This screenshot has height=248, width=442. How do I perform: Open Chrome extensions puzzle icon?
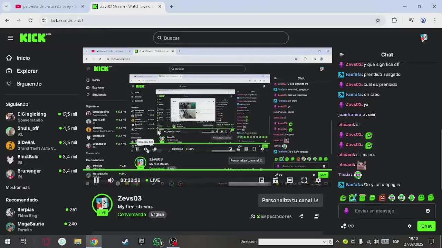tap(394, 20)
